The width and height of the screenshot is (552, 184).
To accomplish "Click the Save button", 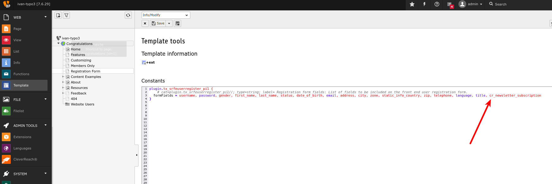I will (x=158, y=24).
